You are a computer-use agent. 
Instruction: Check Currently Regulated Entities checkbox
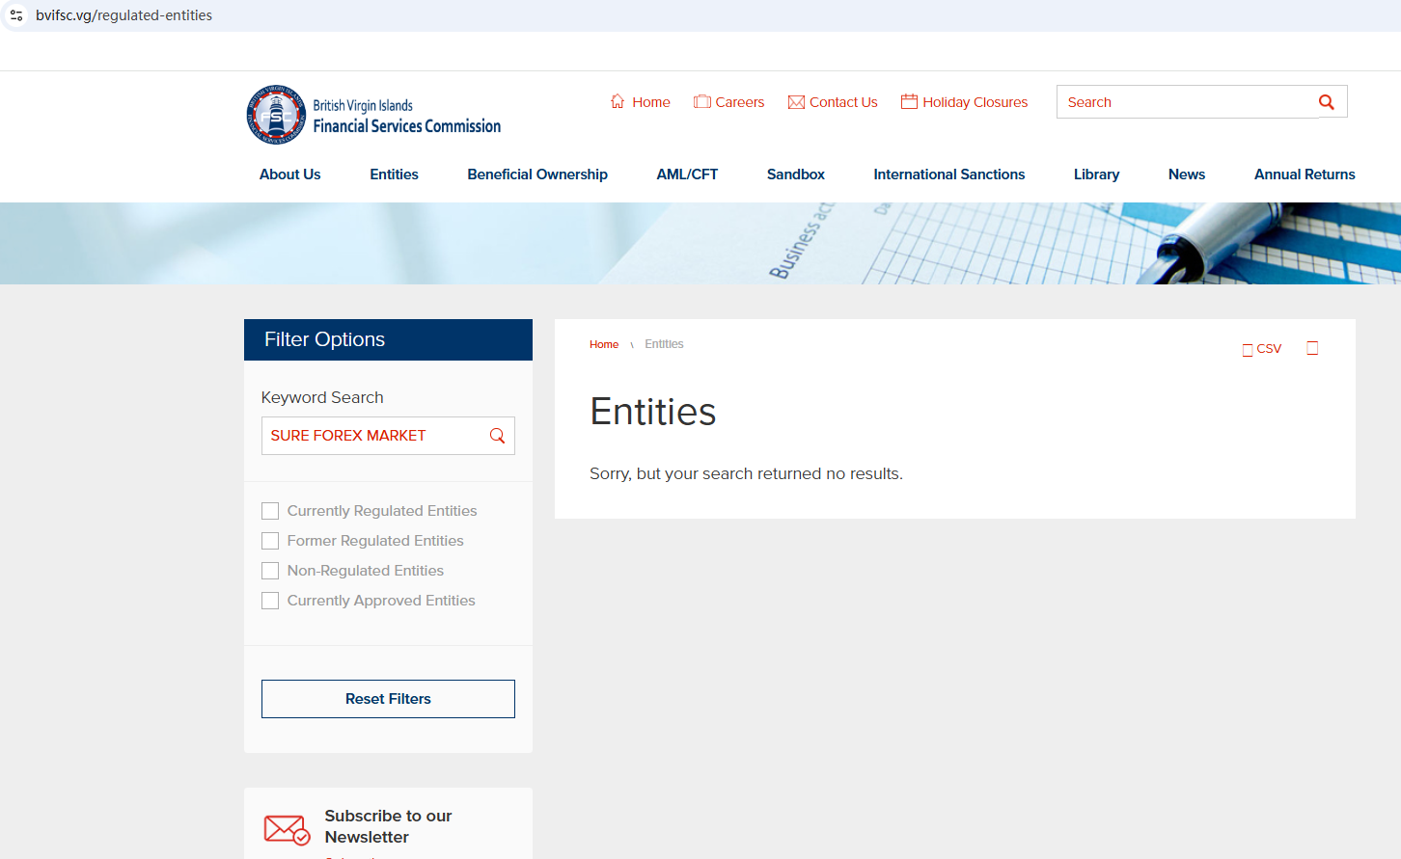pyautogui.click(x=270, y=511)
